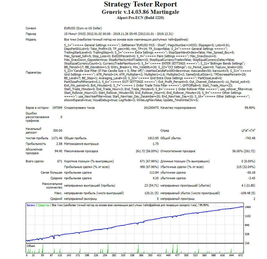
Task: Select 'EURUSD (Euro vs US Dollar)' value
Action: coord(83,28)
